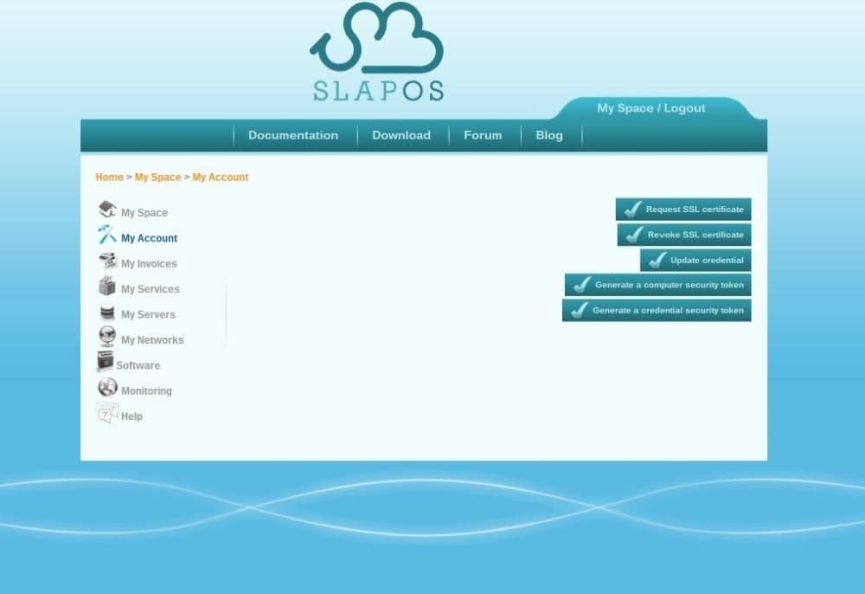The height and width of the screenshot is (594, 865).
Task: Go to the Forum menu item
Action: pos(483,135)
